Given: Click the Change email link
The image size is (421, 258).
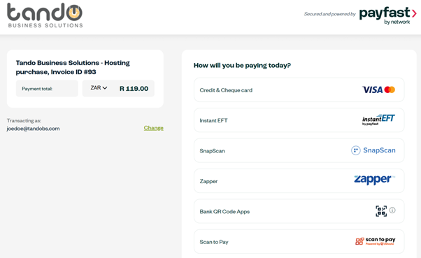Looking at the screenshot, I should point(154,128).
